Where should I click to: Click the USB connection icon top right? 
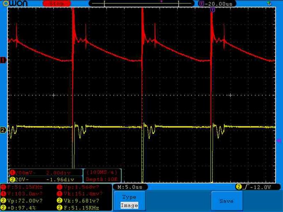269,3
